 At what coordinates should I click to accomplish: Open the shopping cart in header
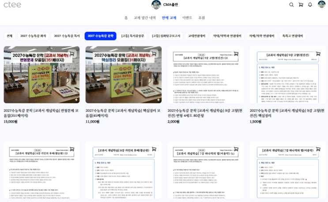click(301, 4)
